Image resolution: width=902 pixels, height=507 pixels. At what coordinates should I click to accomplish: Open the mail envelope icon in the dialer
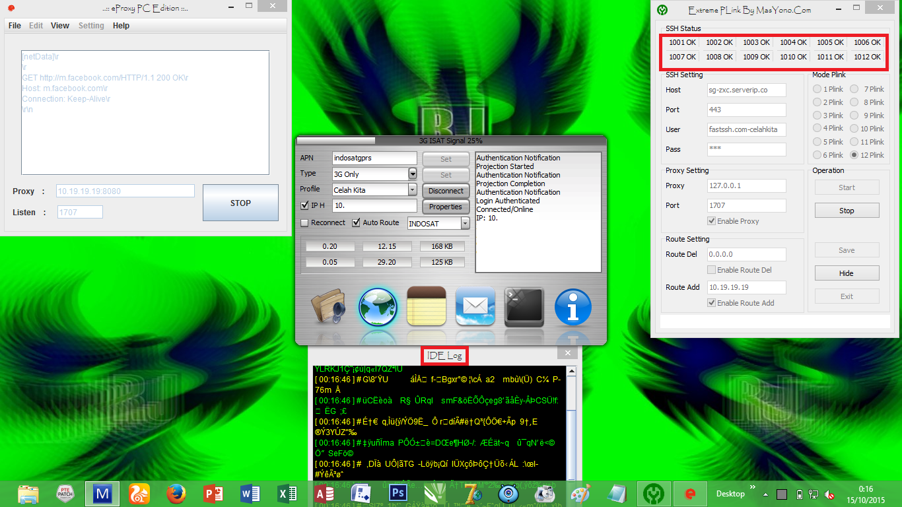click(x=475, y=307)
